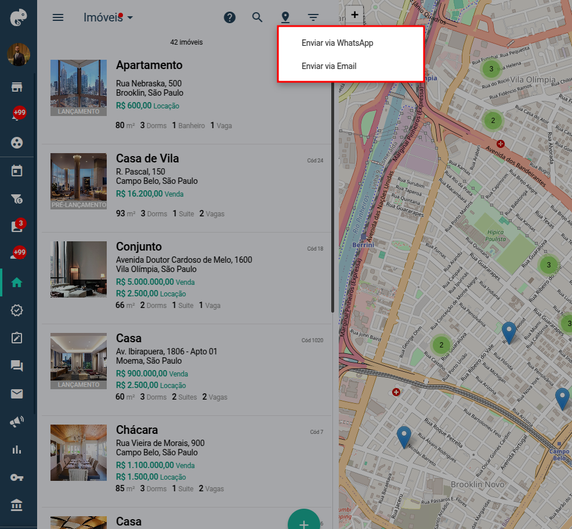Choose Enviar via WhatsApp

click(x=337, y=43)
